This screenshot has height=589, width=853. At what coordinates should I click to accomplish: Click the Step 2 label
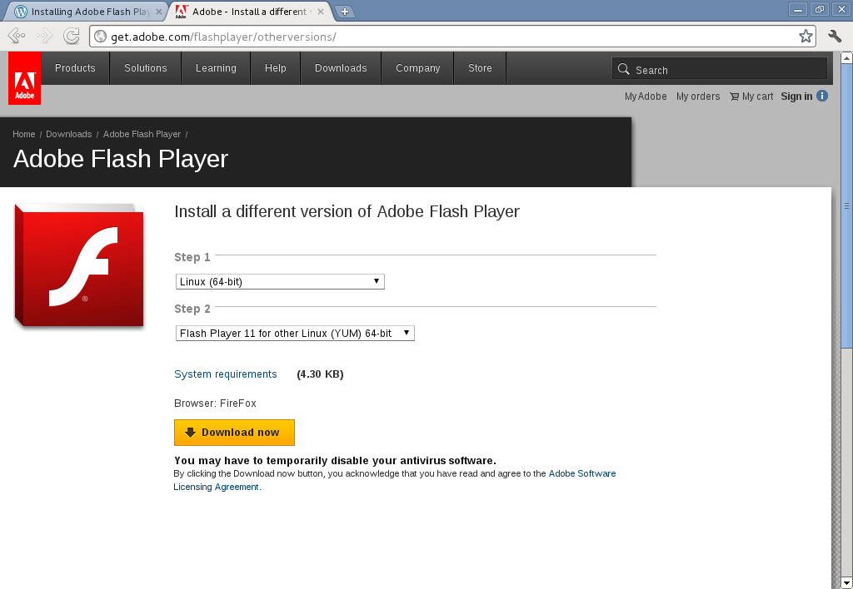point(192,309)
